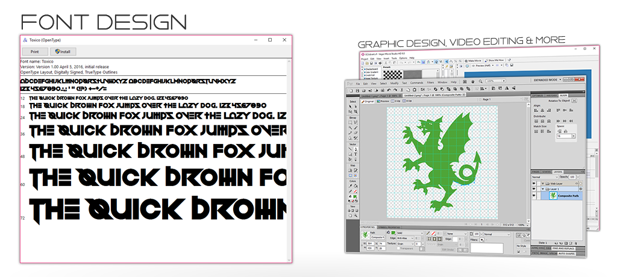
Task: Select the Subselection tool
Action: pyautogui.click(x=355, y=107)
